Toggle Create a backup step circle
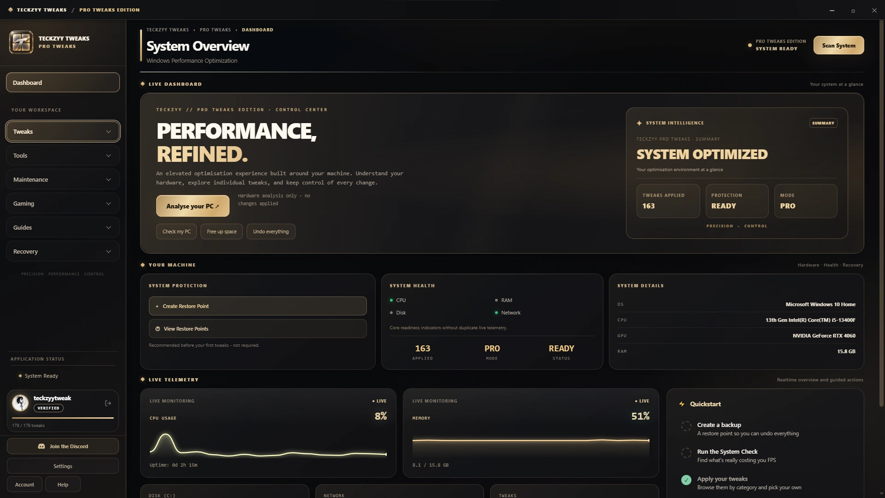This screenshot has height=498, width=885. (x=686, y=426)
